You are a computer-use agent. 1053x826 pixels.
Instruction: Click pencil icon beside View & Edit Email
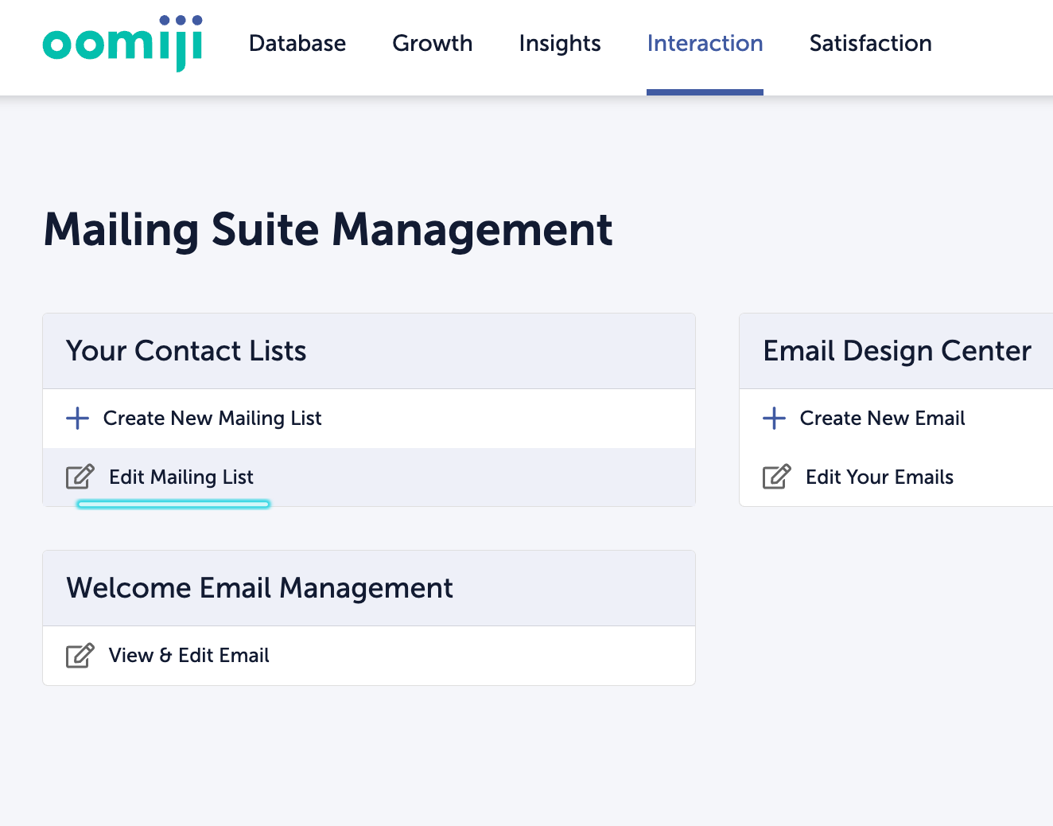point(80,655)
